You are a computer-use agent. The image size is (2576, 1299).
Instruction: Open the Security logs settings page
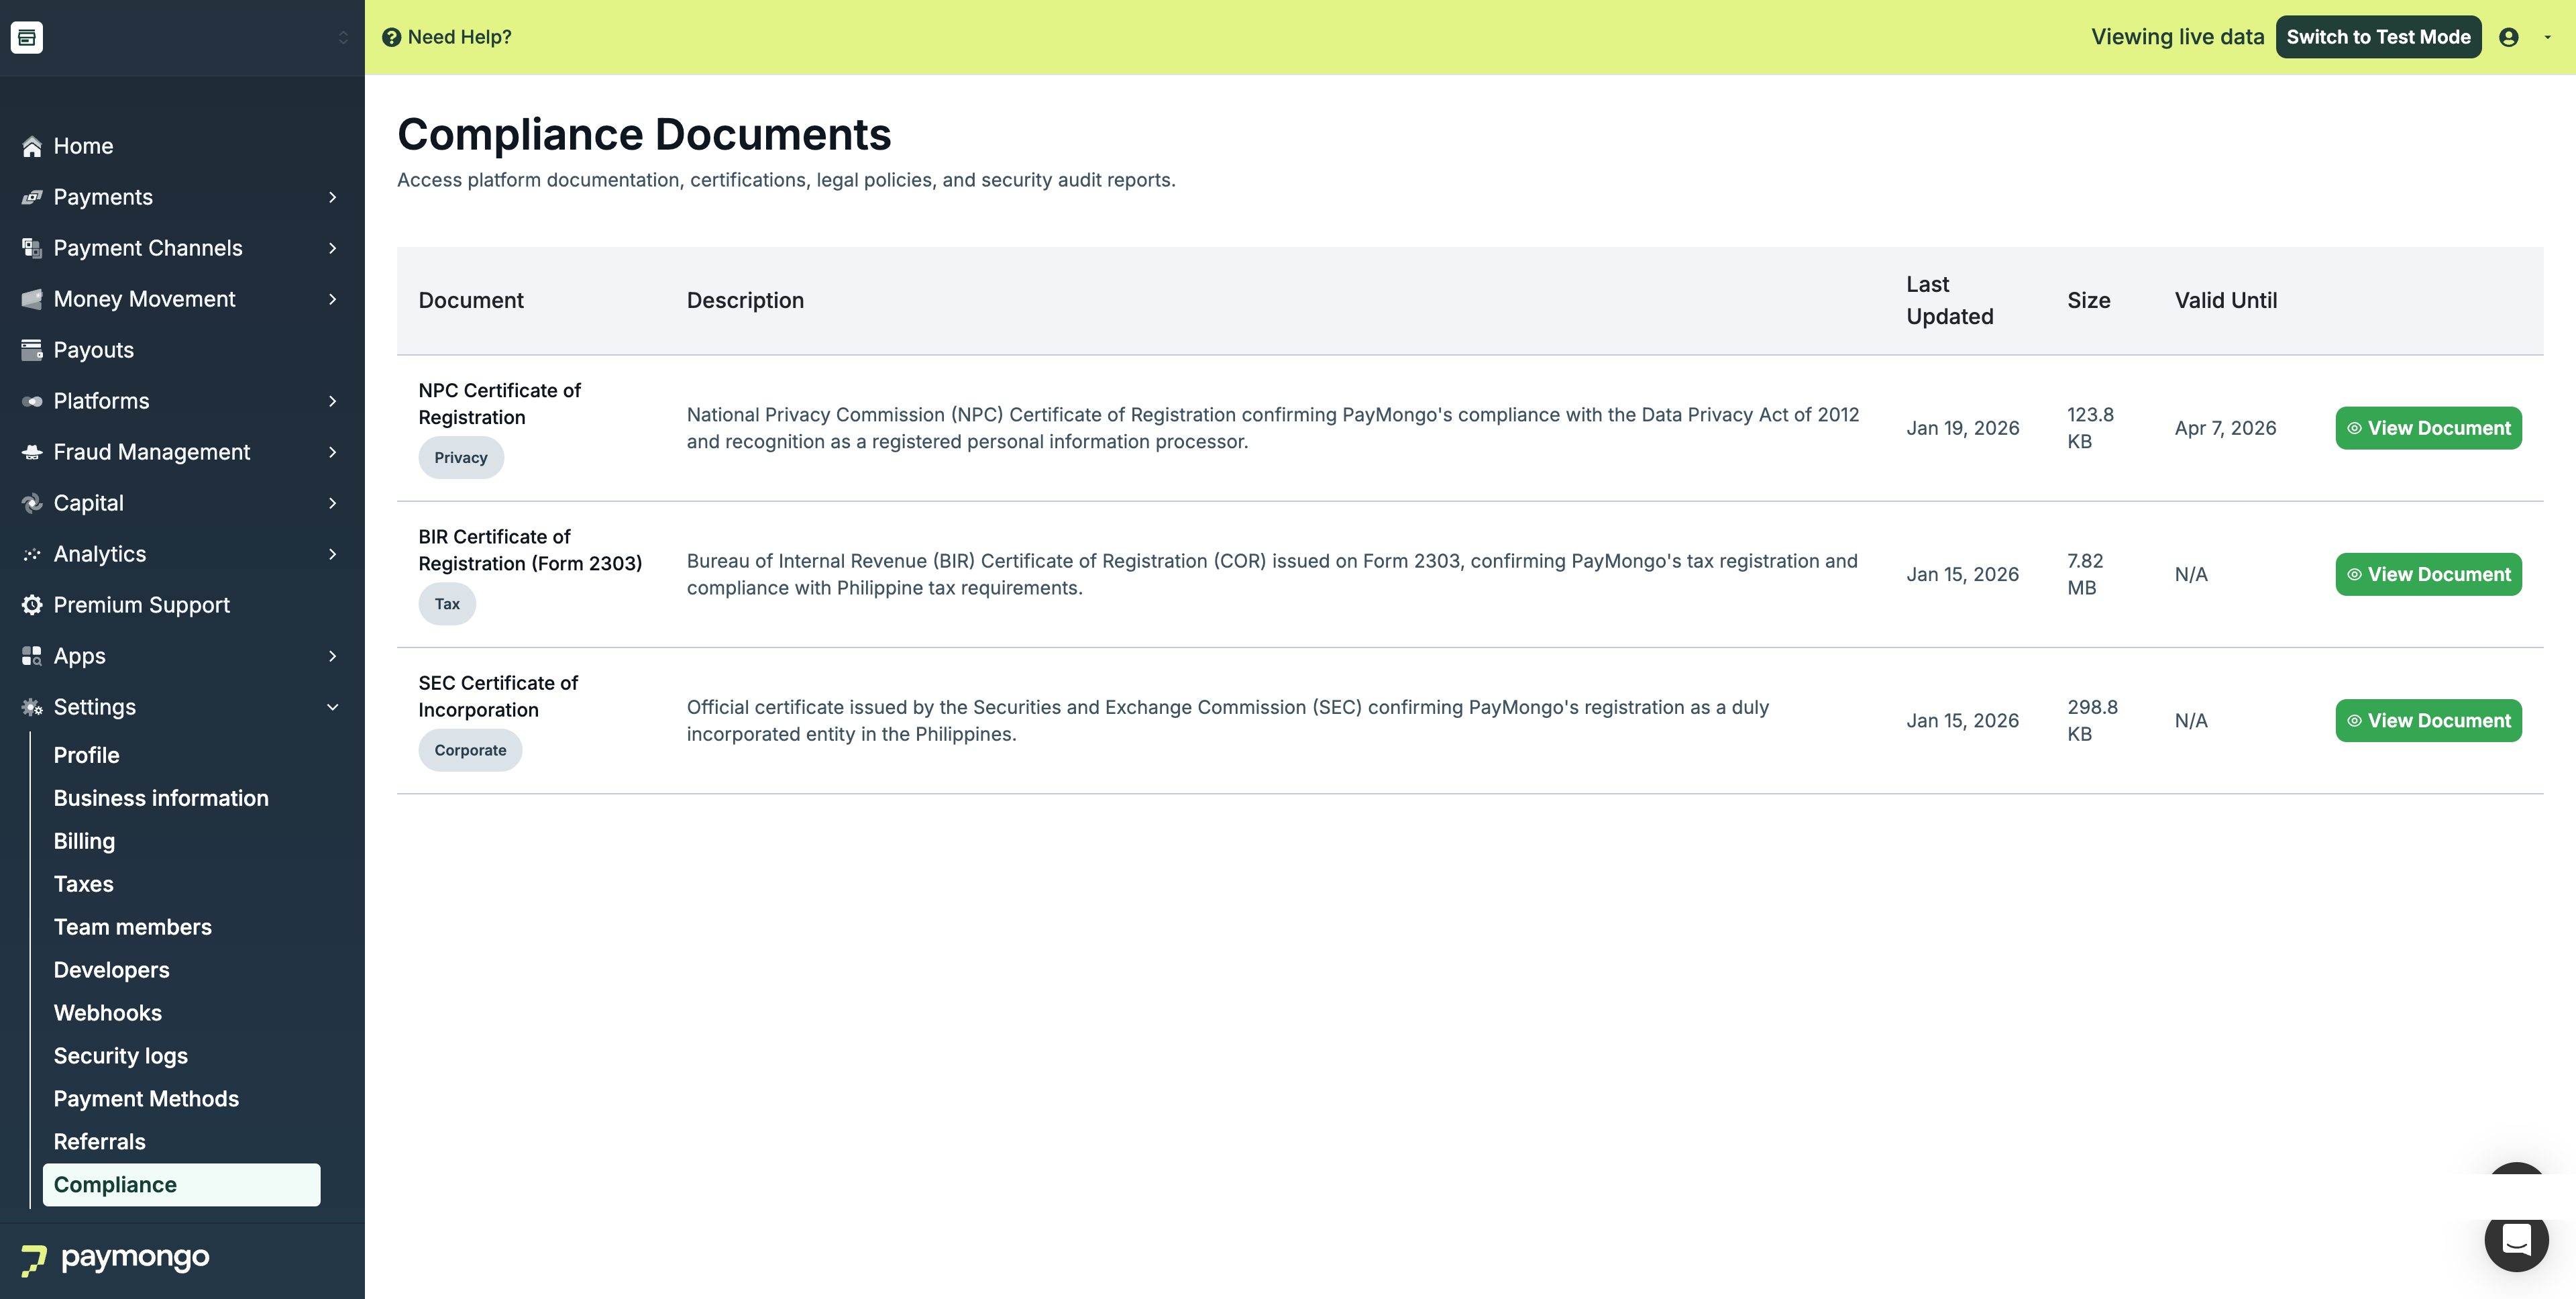120,1056
